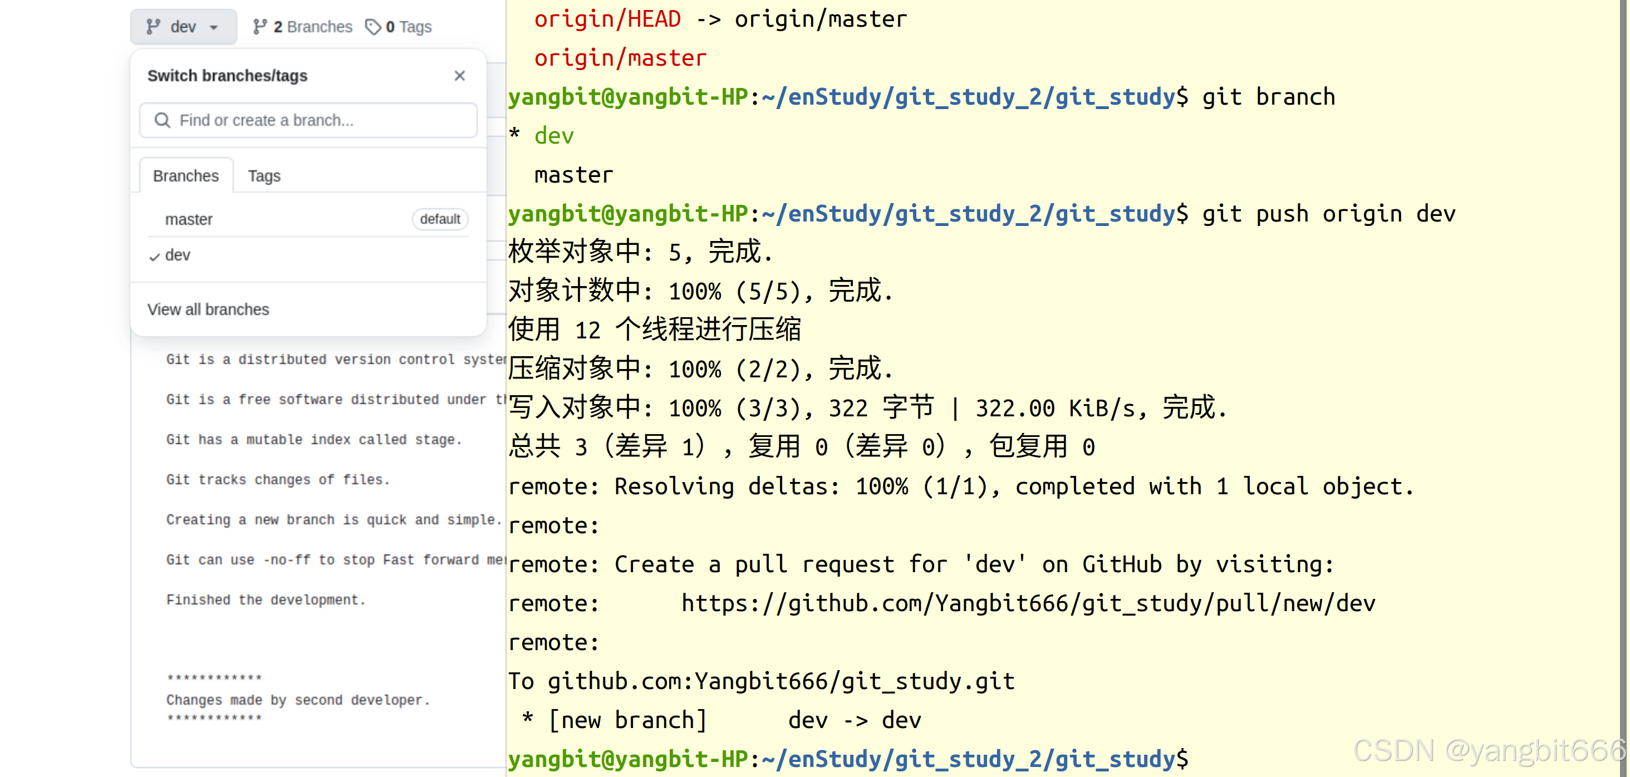Close the Switch branches/tags popup

[x=459, y=76]
